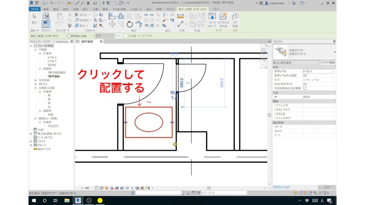The width and height of the screenshot is (365, 205).
Task: Select the 修正 (Modify) arrow tool
Action: [x=34, y=16]
